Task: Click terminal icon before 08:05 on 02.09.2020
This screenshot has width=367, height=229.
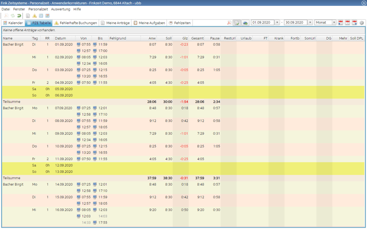Action: 79,57
